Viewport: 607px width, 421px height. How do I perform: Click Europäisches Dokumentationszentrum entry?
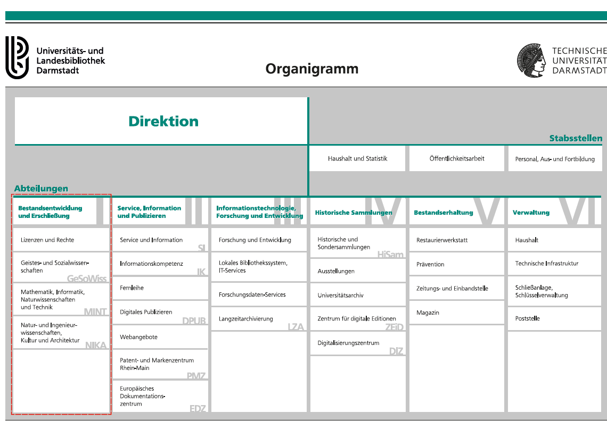coord(160,396)
